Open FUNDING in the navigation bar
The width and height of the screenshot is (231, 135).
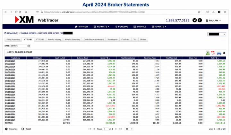coord(122,27)
